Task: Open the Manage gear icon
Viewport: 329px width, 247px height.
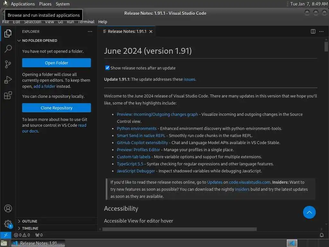Action: click(x=8, y=224)
